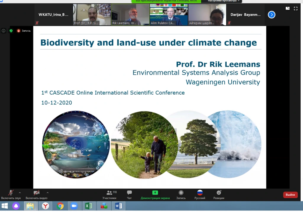Switch video layout view icon
Viewport: 303px width, 212px height.
pos(288,8)
